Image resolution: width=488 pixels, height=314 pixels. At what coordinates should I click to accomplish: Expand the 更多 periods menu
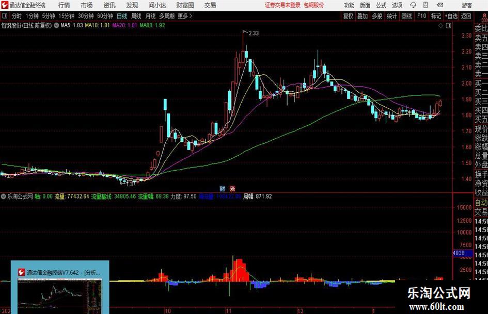(x=185, y=16)
